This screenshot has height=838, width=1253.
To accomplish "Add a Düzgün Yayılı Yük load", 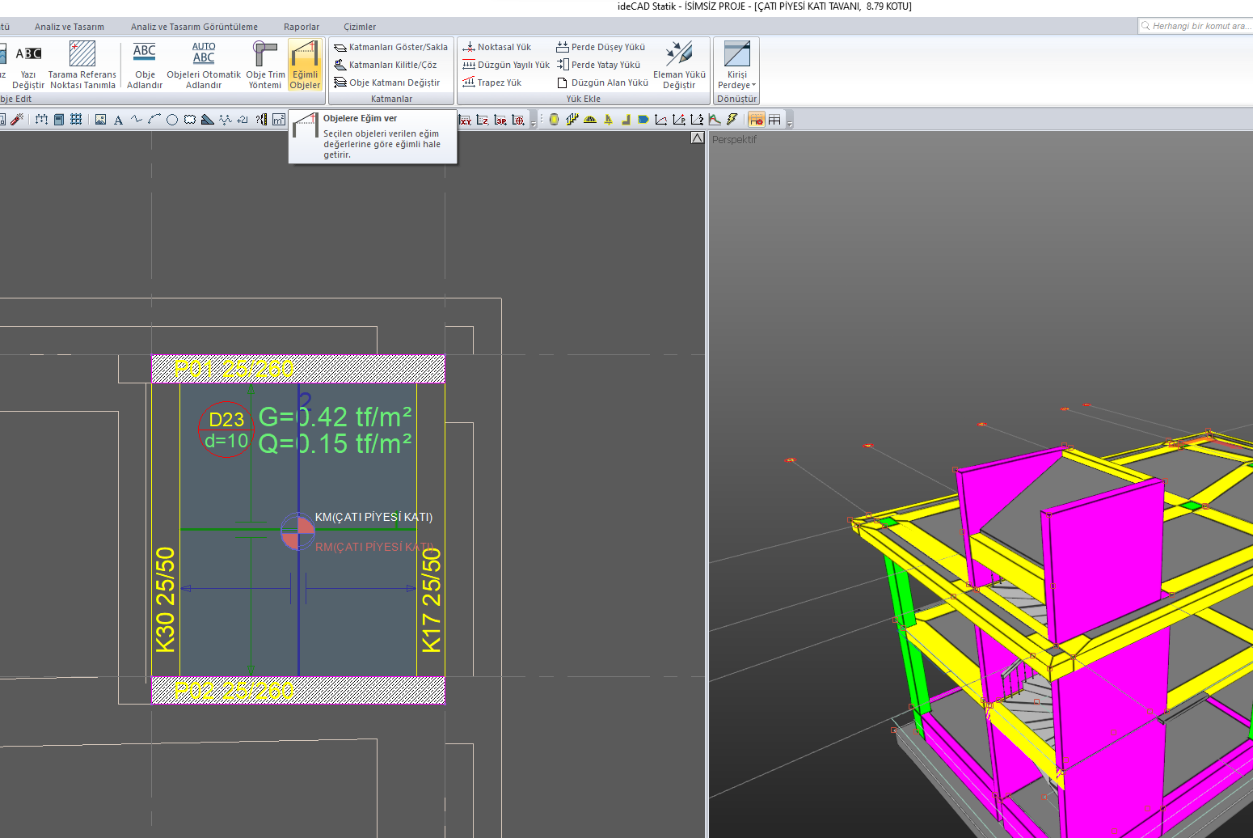I will tap(506, 65).
